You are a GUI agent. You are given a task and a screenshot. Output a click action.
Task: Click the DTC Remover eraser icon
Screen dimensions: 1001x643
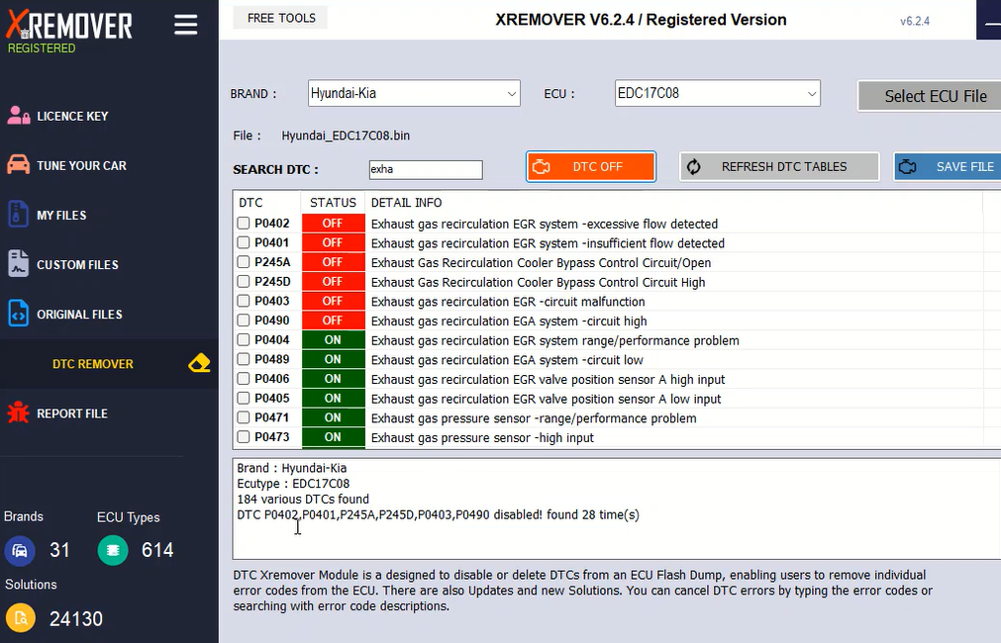pyautogui.click(x=199, y=363)
